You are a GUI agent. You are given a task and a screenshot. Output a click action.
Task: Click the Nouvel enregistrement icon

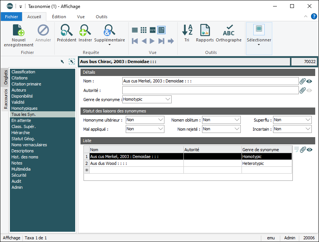[19, 30]
